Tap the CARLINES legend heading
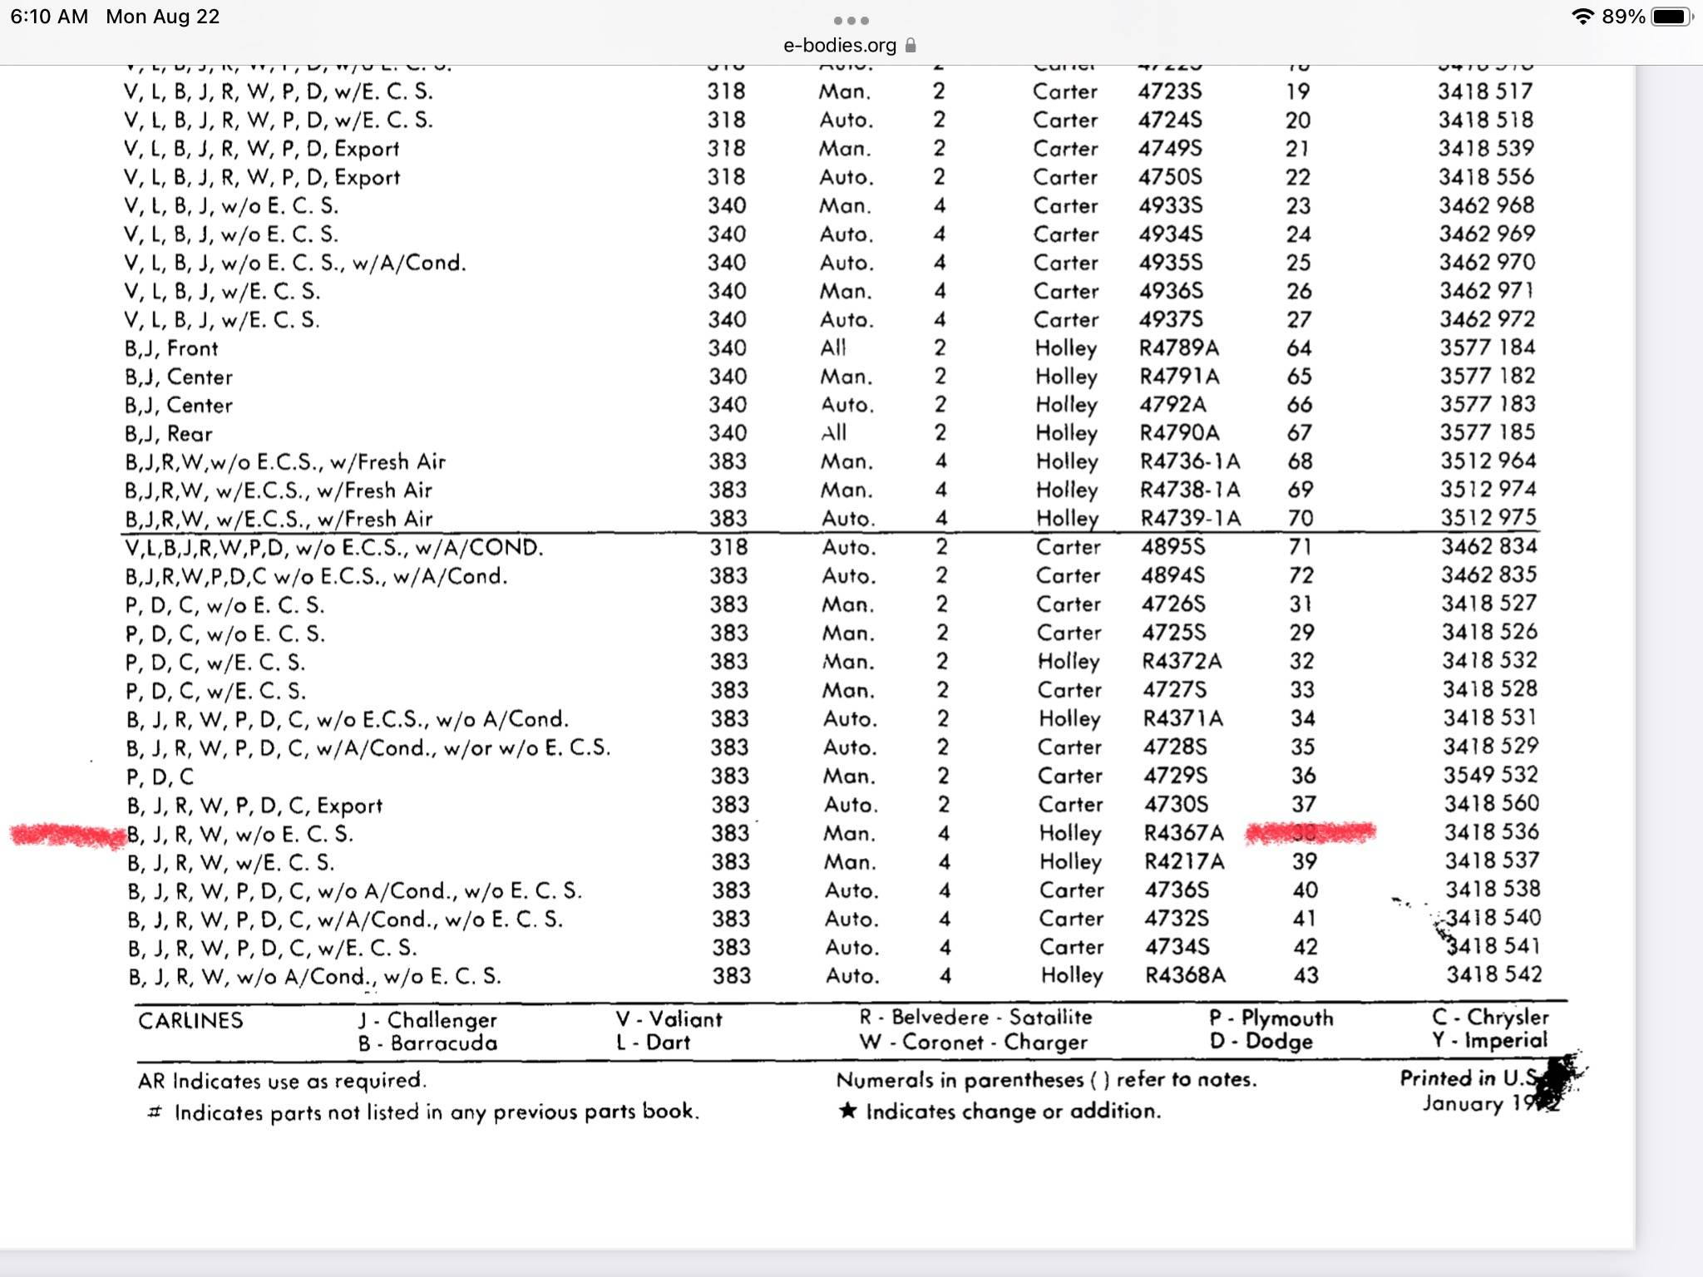This screenshot has width=1703, height=1277. coord(190,1020)
